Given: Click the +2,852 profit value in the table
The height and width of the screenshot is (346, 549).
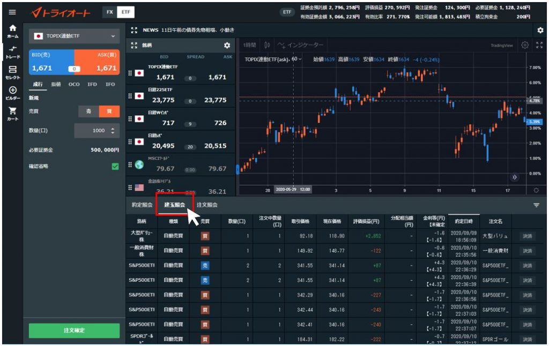Looking at the screenshot, I should [x=373, y=236].
